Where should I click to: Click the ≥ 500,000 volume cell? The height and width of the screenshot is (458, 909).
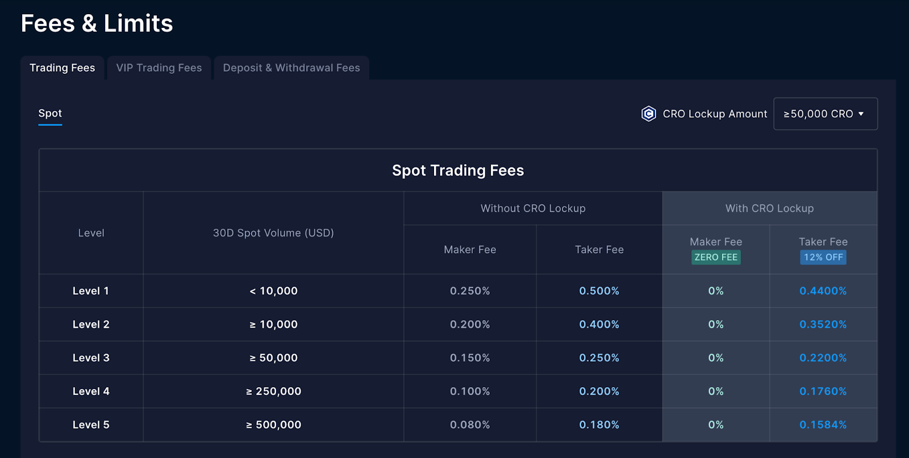273,425
